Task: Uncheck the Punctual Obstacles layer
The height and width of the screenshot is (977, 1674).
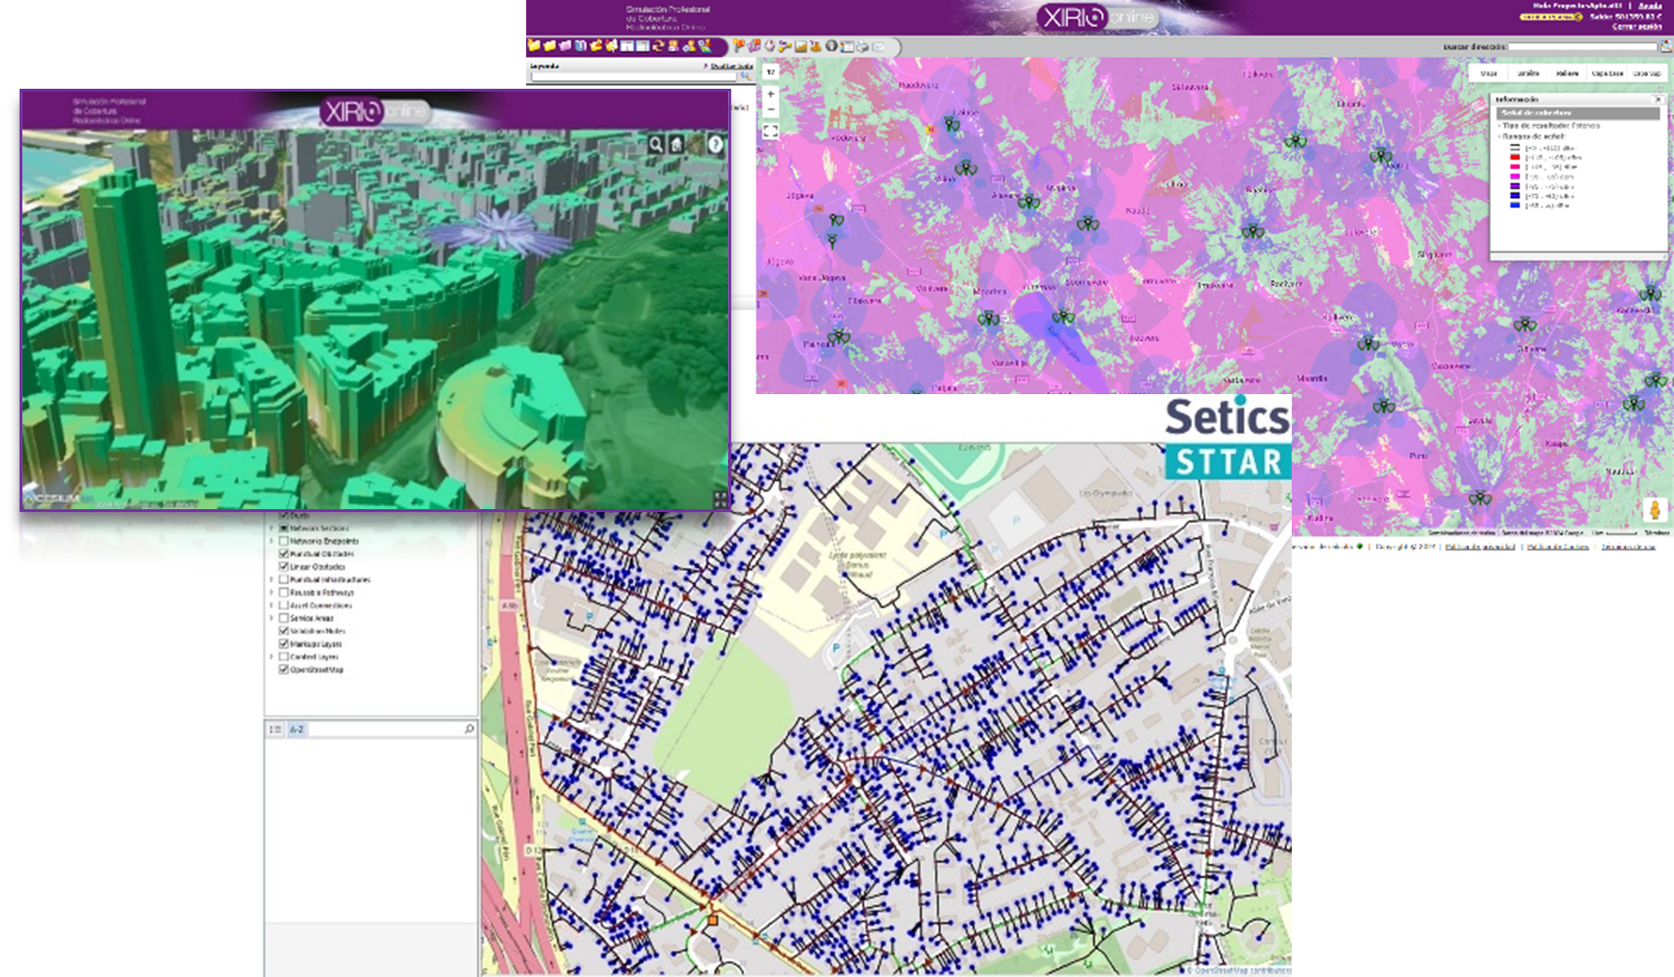Action: click(284, 555)
